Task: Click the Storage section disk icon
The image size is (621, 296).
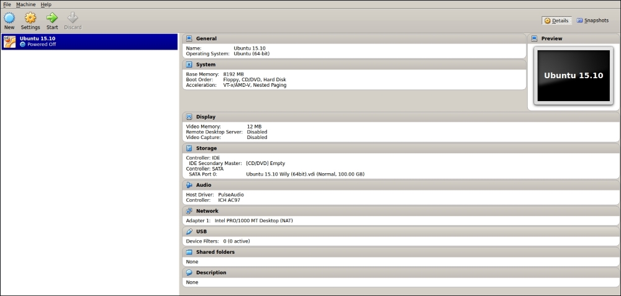Action: click(189, 148)
